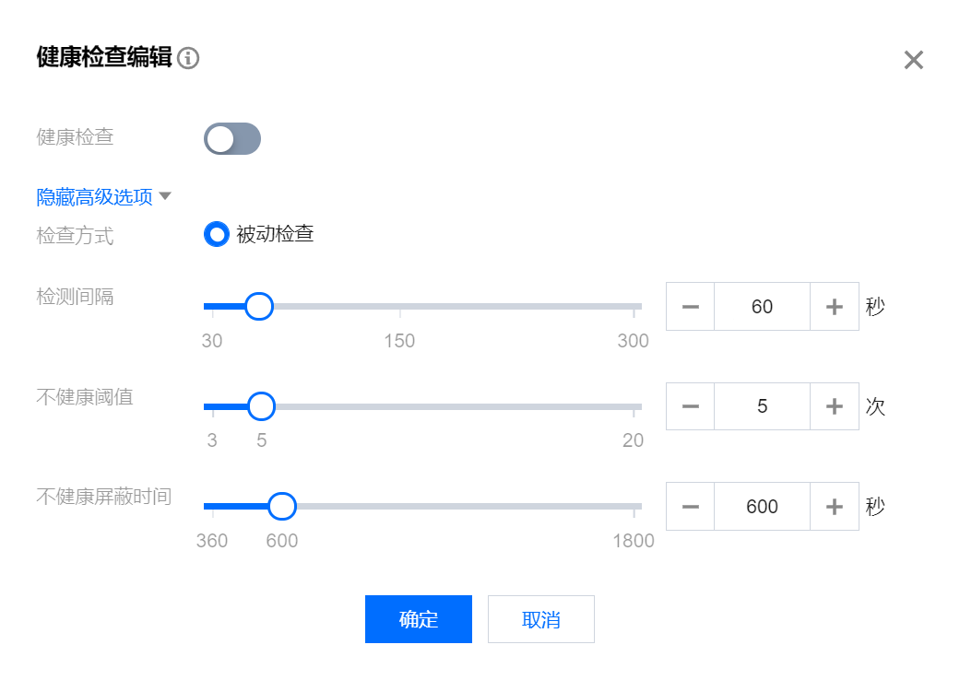
Task: Click the 不健康阈值 value field showing 5
Action: [762, 406]
